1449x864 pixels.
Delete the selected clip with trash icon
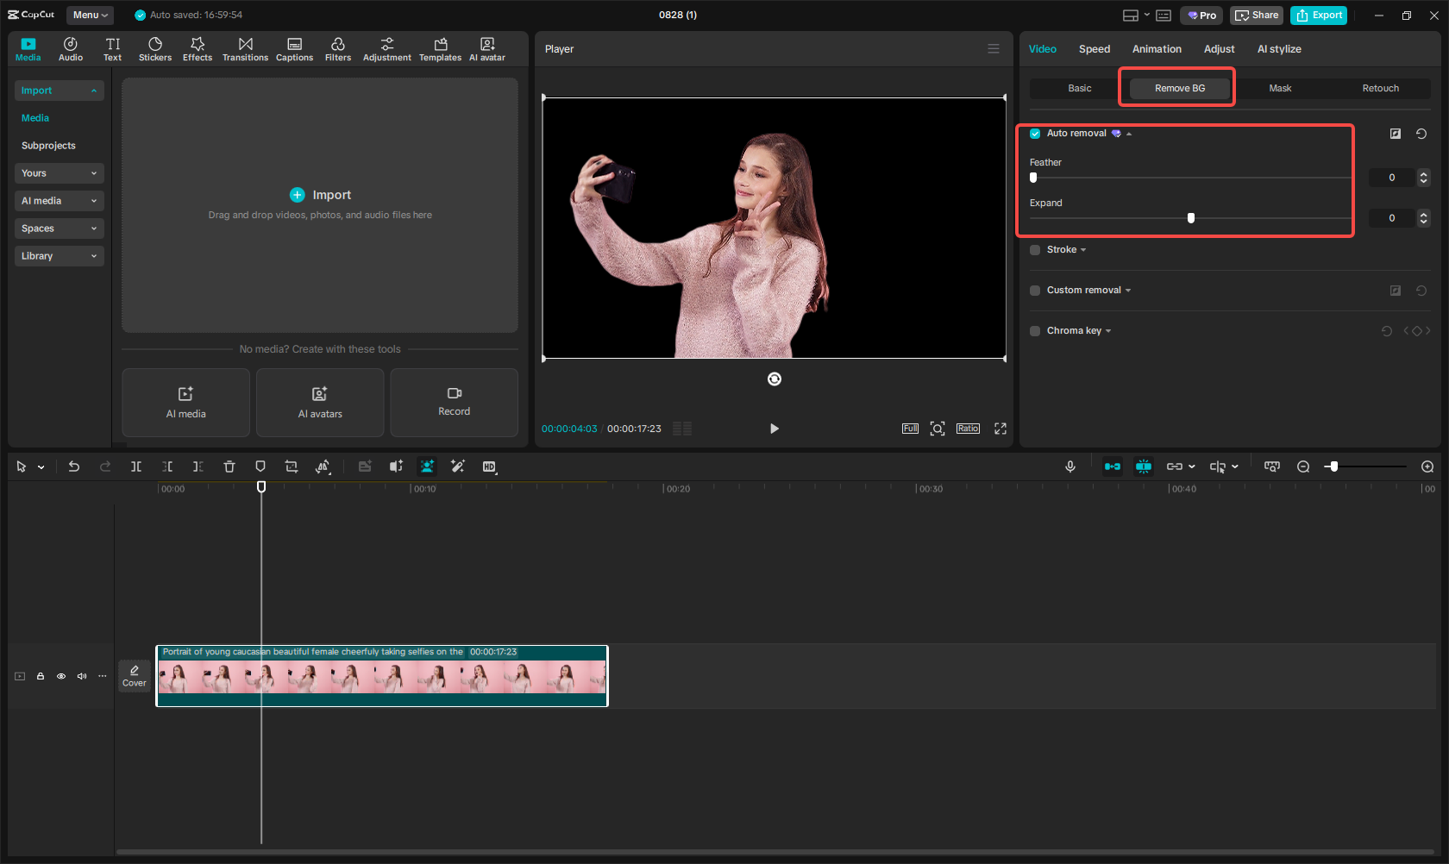[229, 466]
